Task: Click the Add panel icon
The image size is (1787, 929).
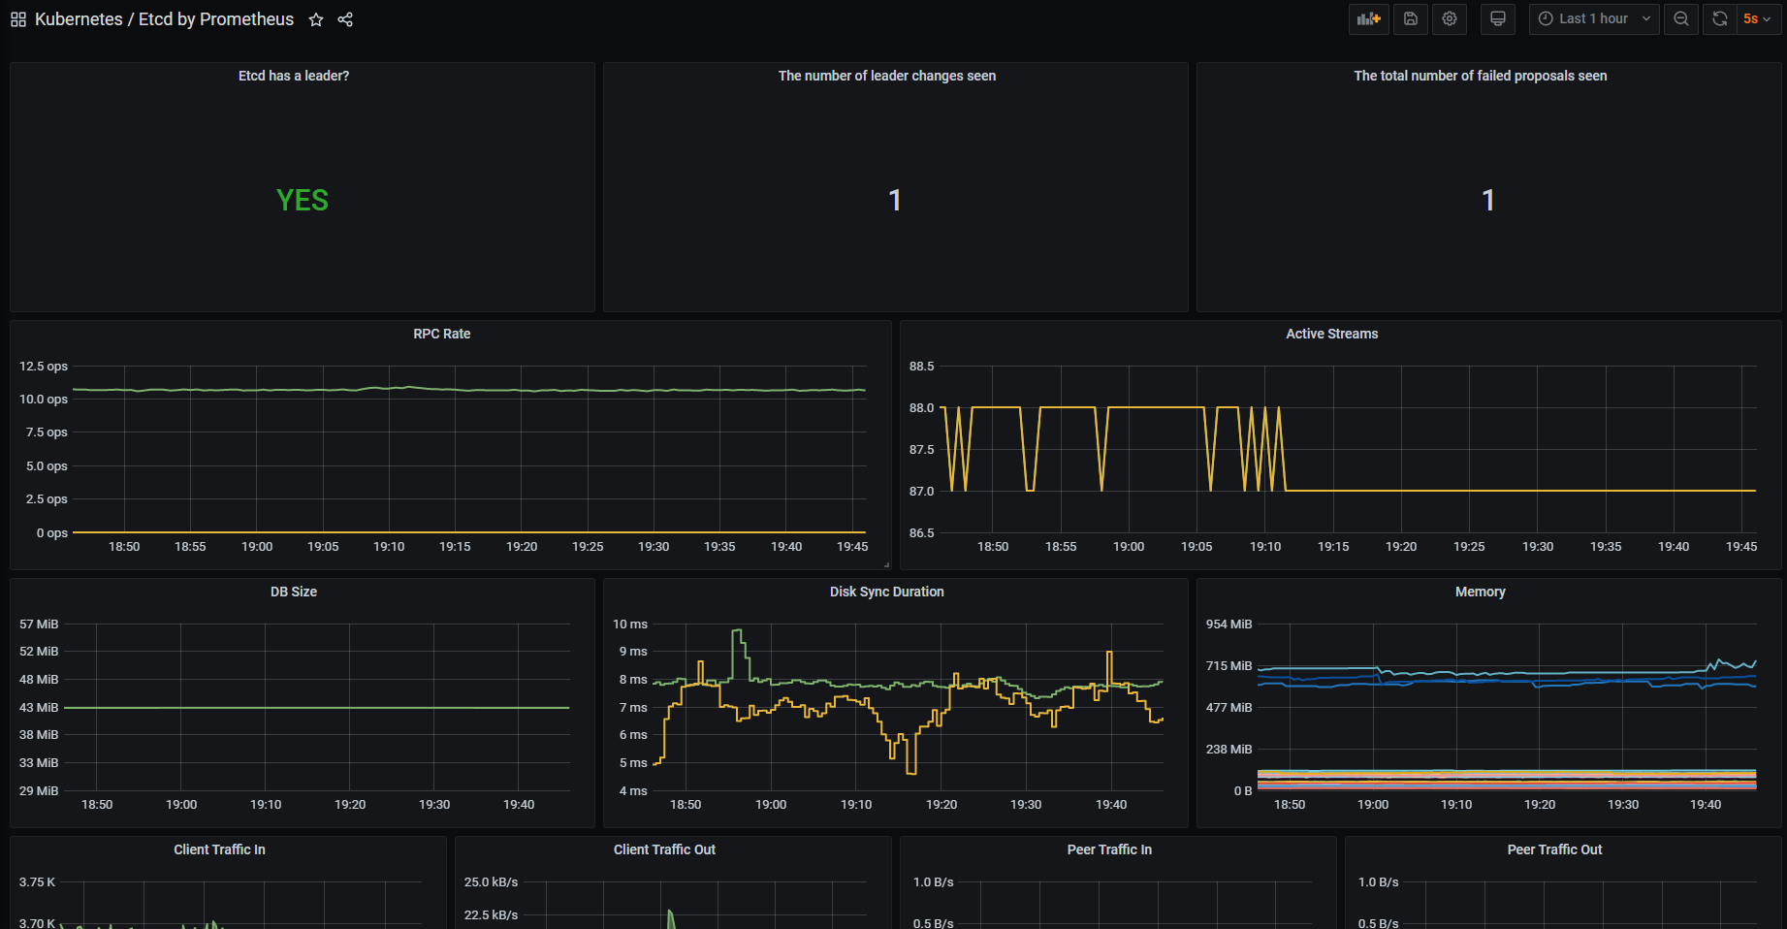Action: [x=1369, y=19]
